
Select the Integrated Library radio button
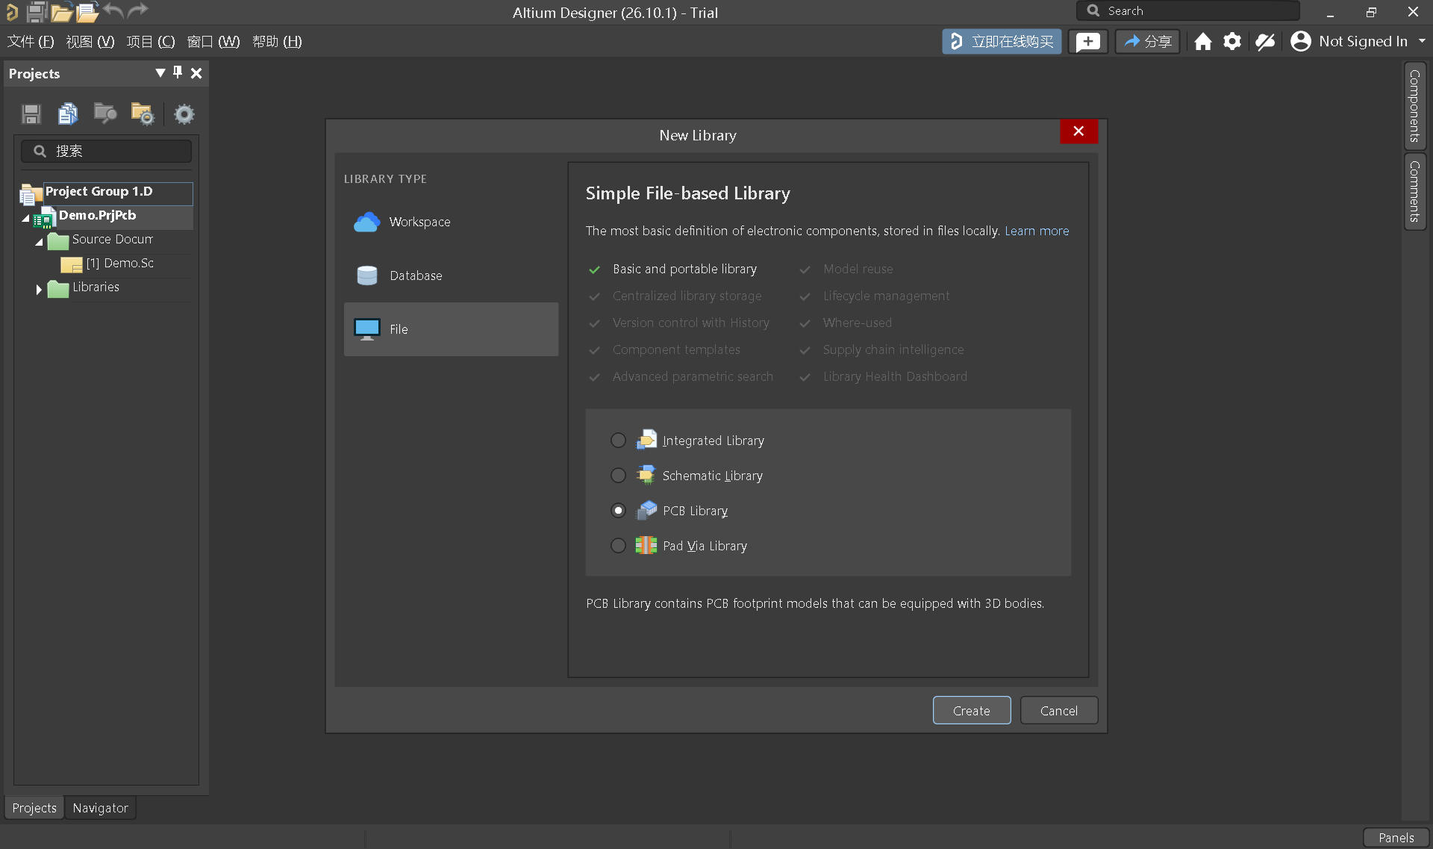(618, 441)
